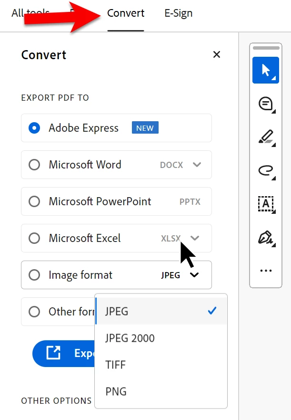Screen dimensions: 291x420
Task: Switch to the E-Sign tab
Action: [x=179, y=13]
